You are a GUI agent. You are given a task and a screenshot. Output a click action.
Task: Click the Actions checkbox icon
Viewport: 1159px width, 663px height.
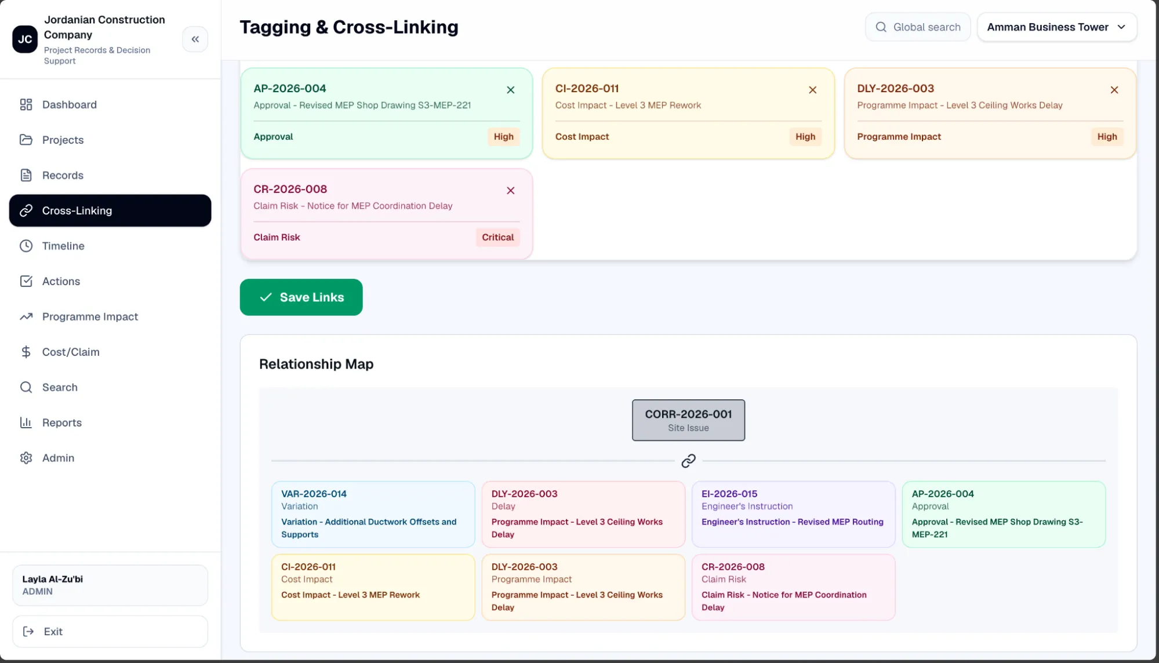point(26,281)
